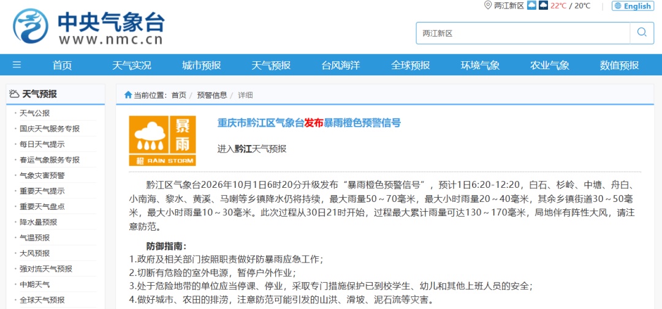Click the 20℃ temperature in the header
Screen dimensions: 662x309
tap(582, 6)
